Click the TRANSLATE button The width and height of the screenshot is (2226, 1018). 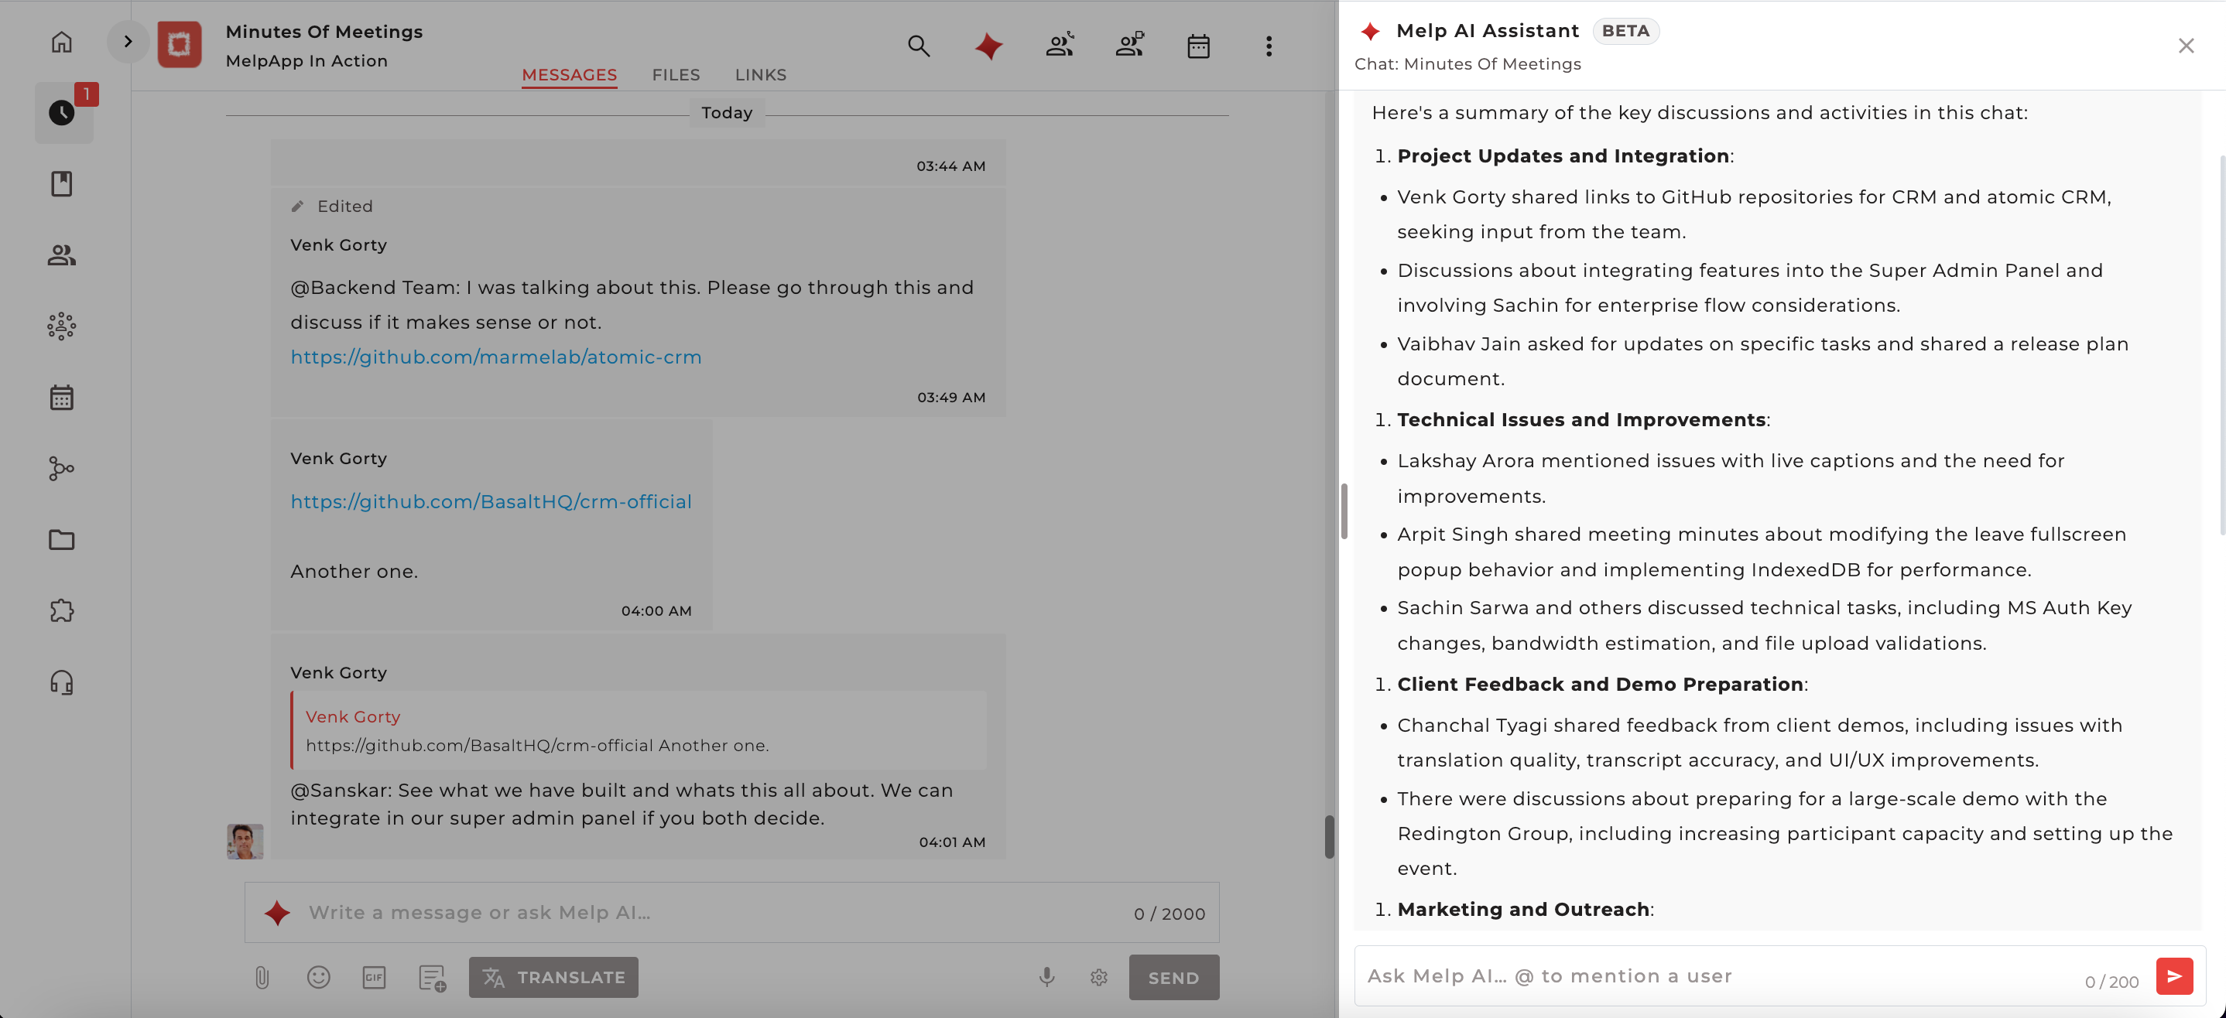(554, 978)
